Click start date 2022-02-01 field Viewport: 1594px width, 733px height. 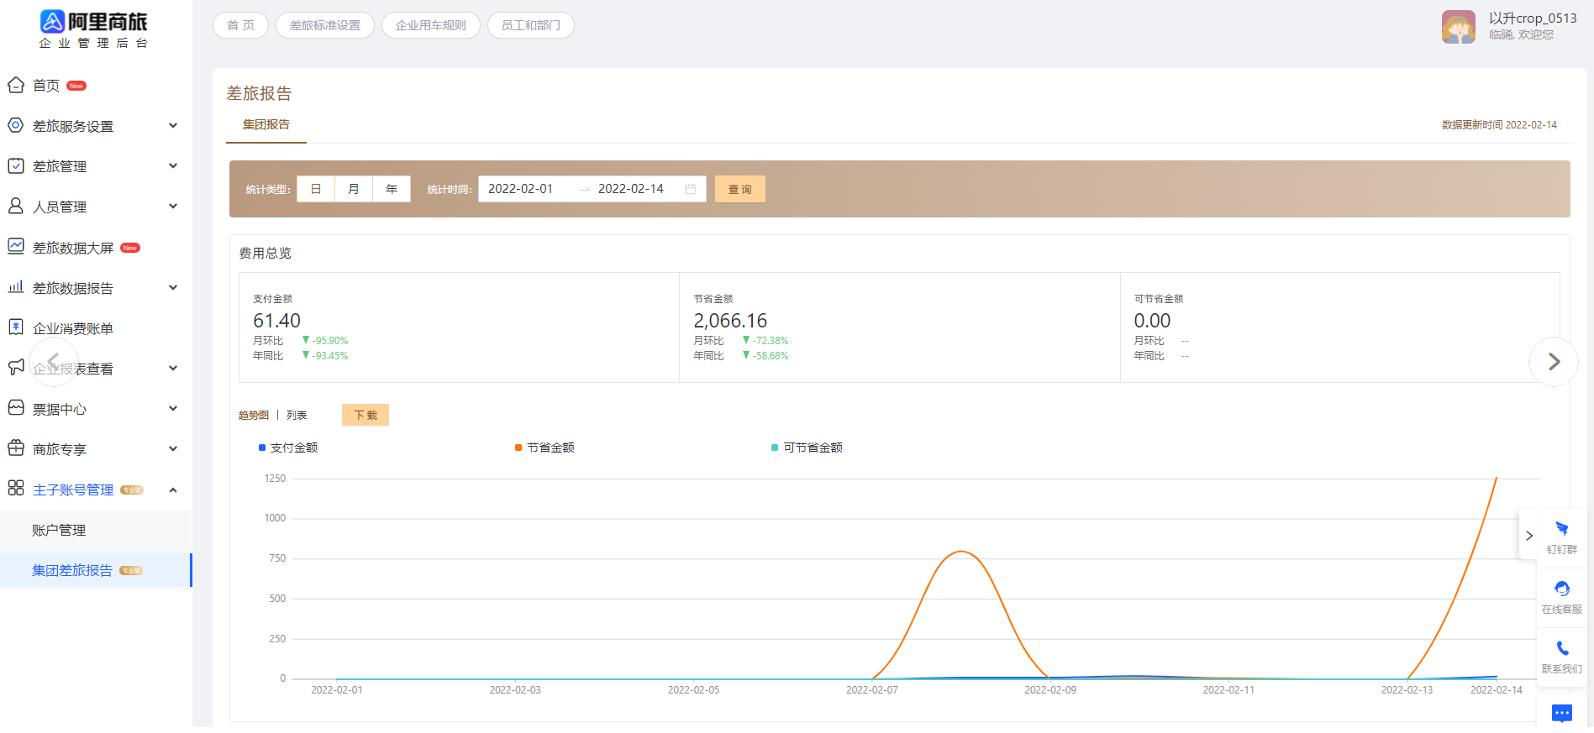[521, 189]
